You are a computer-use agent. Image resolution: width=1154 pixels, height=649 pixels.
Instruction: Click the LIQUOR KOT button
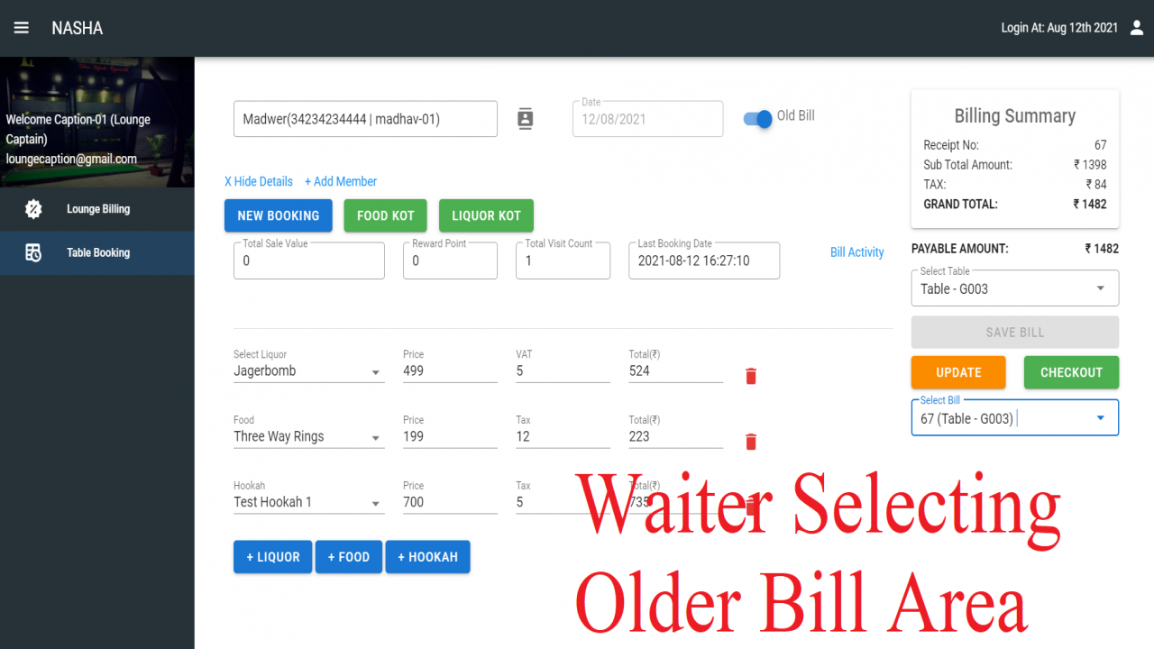click(486, 215)
